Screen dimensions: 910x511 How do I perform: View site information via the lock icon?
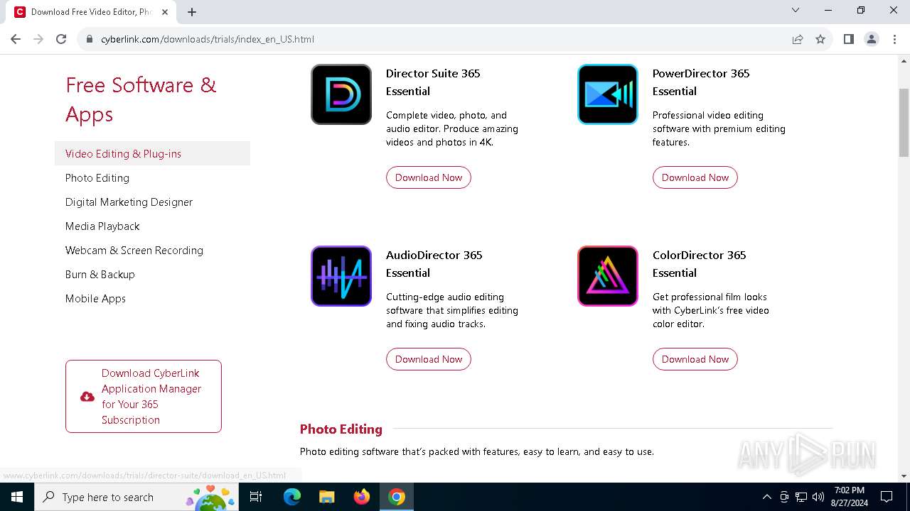(90, 39)
